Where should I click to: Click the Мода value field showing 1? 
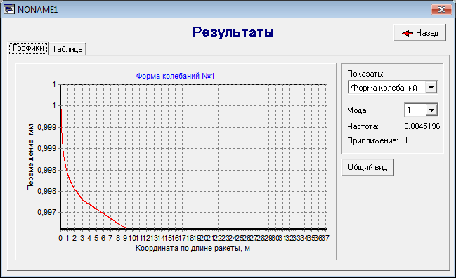(415, 110)
